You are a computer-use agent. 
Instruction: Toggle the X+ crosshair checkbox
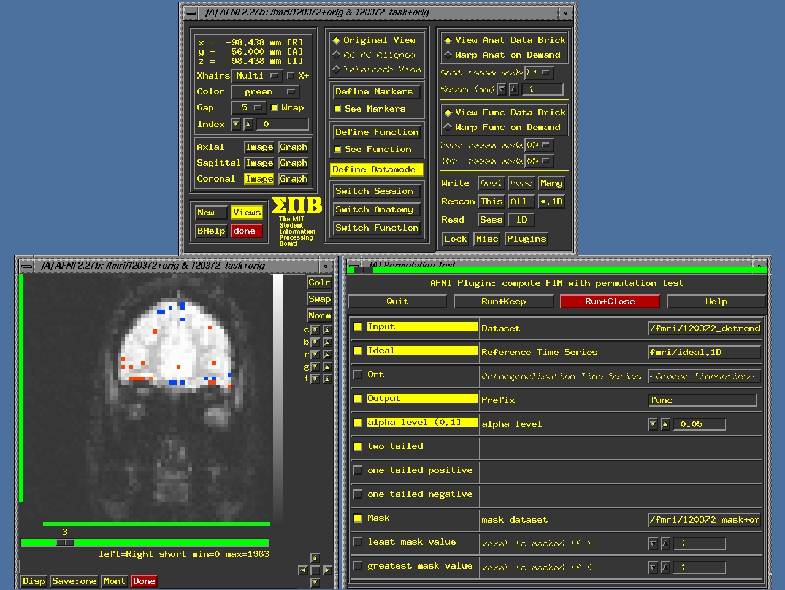(x=291, y=75)
